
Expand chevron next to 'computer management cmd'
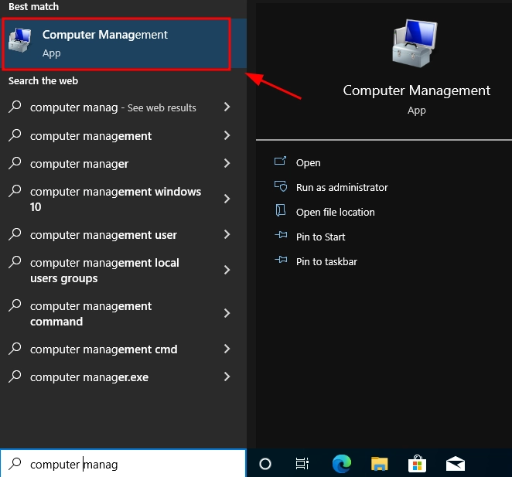coord(227,349)
